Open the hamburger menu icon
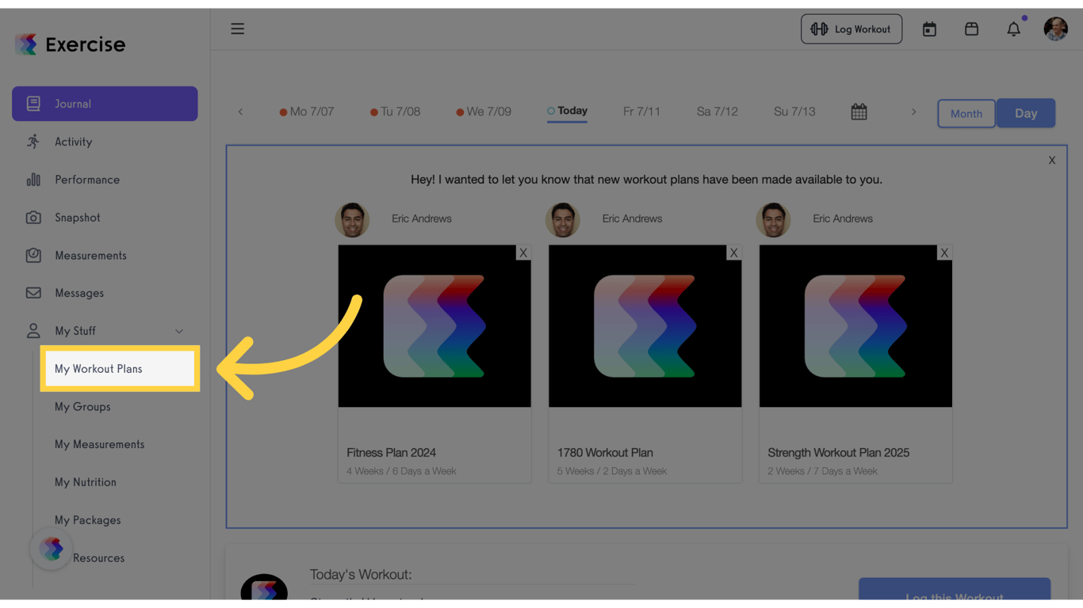The height and width of the screenshot is (608, 1083). click(x=238, y=29)
